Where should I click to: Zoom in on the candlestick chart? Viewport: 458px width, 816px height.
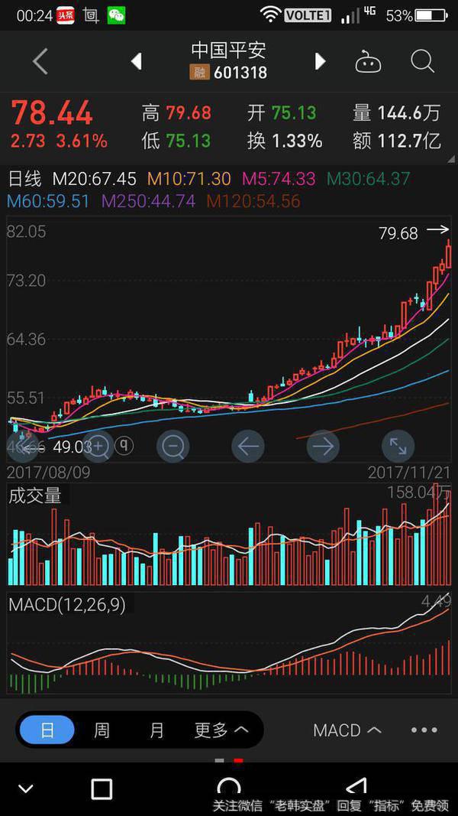pos(98,446)
